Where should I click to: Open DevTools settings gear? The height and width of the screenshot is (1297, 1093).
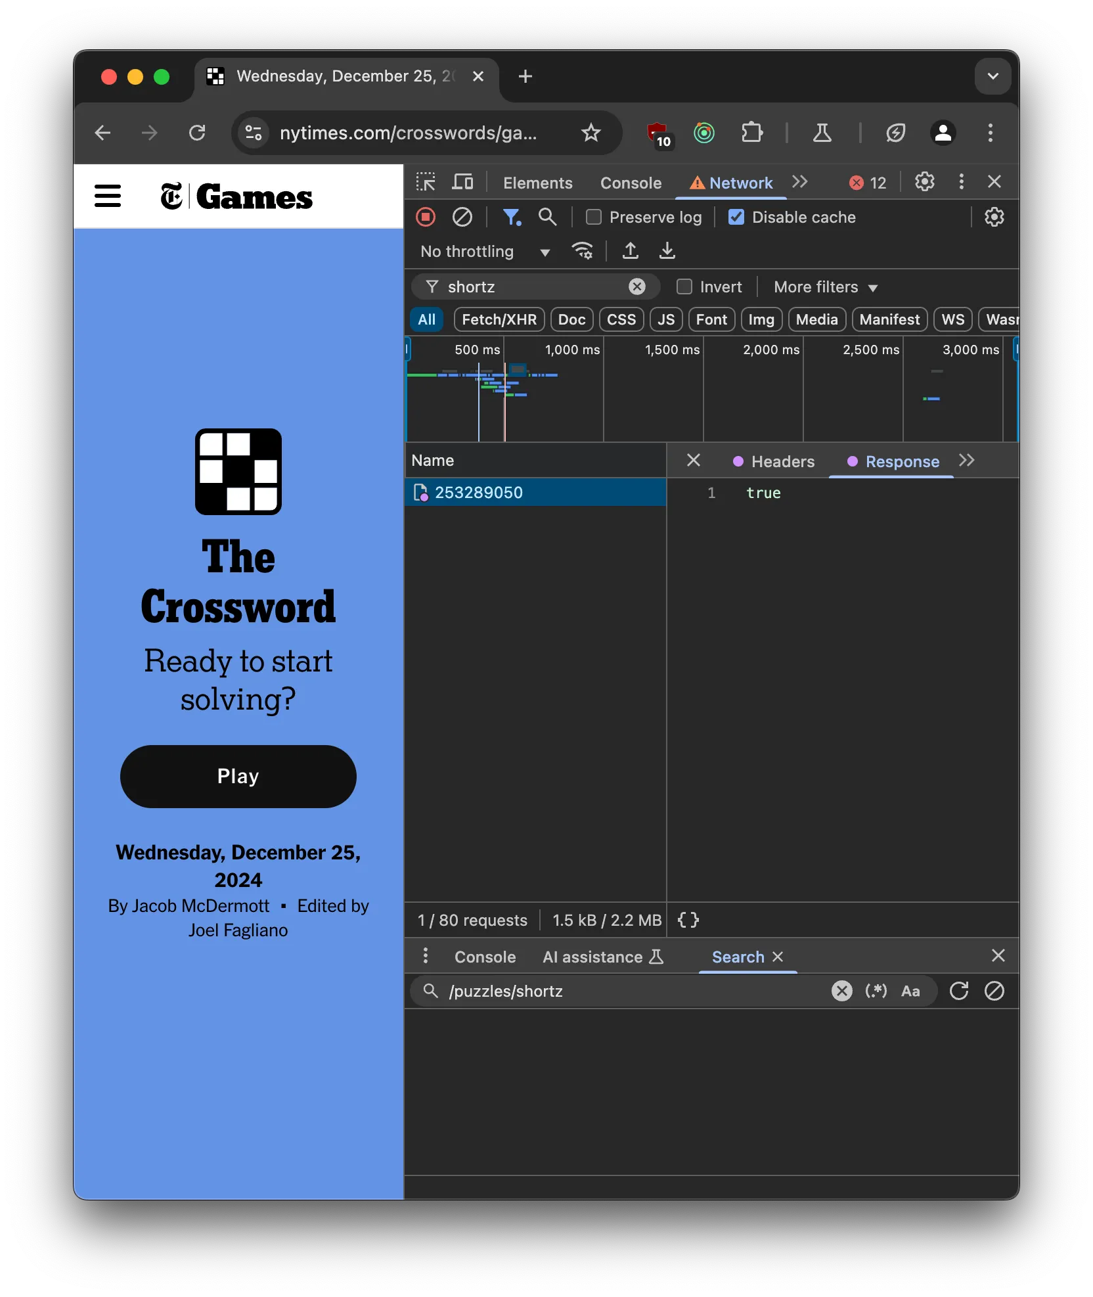pyautogui.click(x=925, y=182)
